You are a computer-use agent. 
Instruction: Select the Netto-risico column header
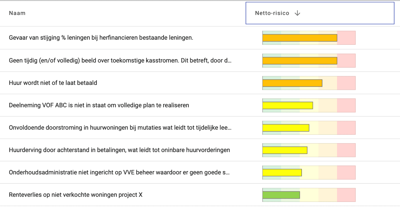tap(320, 13)
